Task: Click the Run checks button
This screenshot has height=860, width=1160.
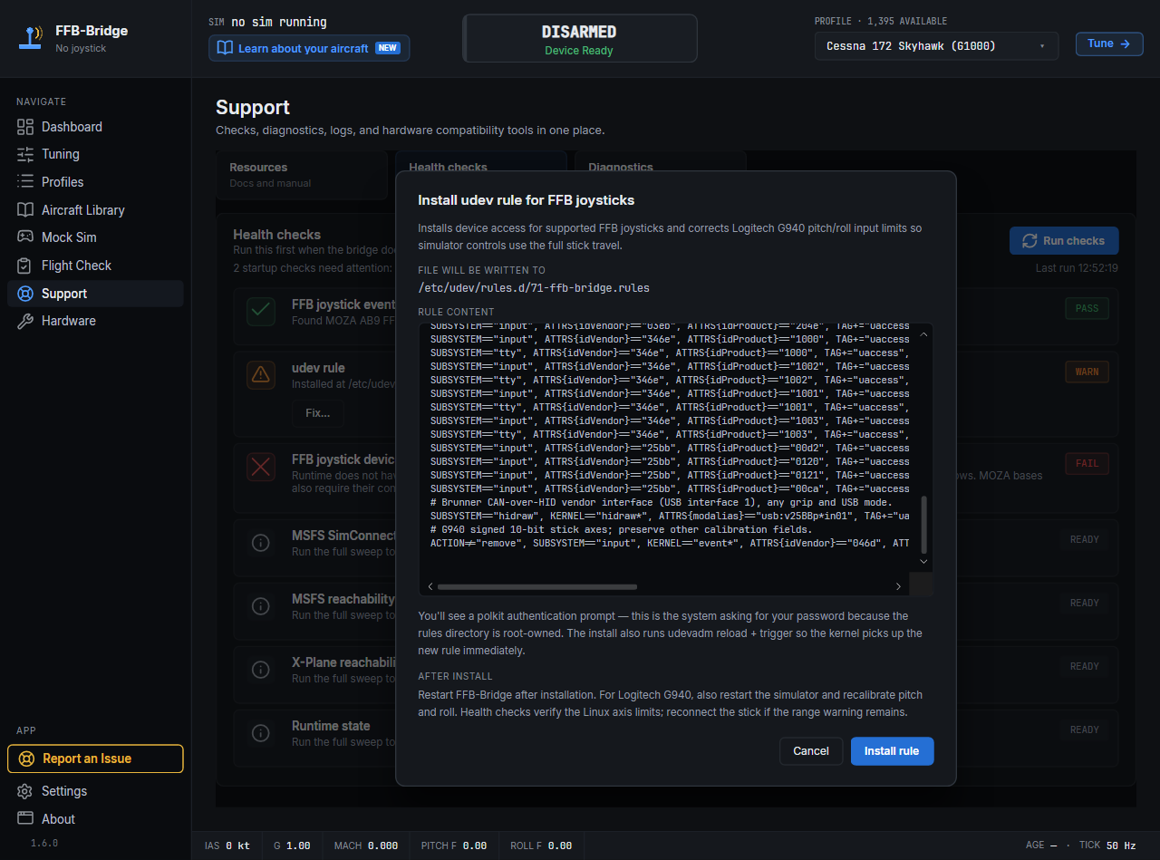Action: (1064, 241)
